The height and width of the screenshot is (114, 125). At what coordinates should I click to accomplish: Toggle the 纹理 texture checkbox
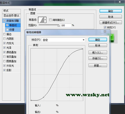(x=7, y=30)
